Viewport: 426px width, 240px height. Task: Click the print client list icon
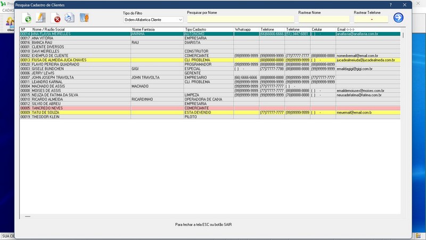(70, 18)
